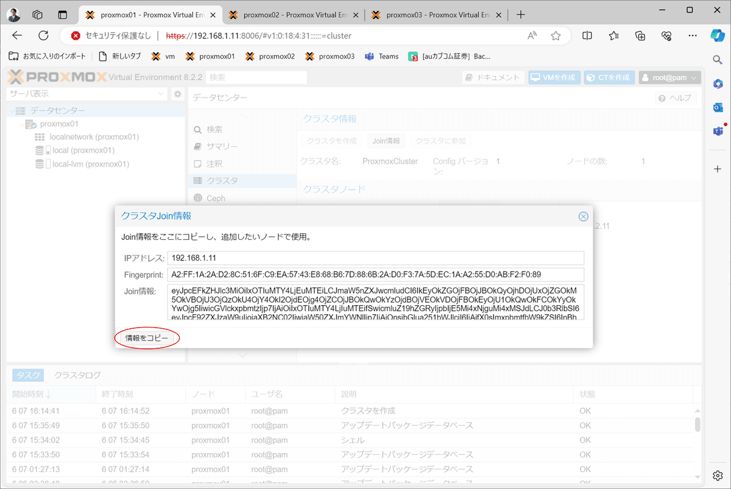Open the favorites list icon
The width and height of the screenshot is (731, 489).
[614, 36]
